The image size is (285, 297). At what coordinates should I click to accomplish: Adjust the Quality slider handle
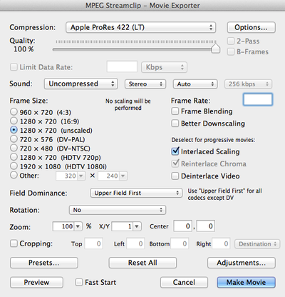(215, 48)
